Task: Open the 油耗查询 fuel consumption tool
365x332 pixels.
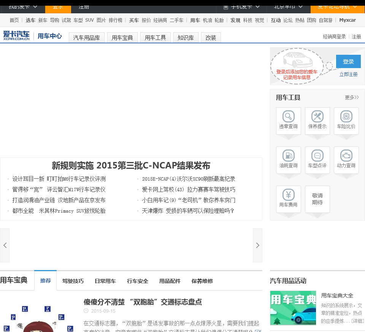Action: (288, 160)
